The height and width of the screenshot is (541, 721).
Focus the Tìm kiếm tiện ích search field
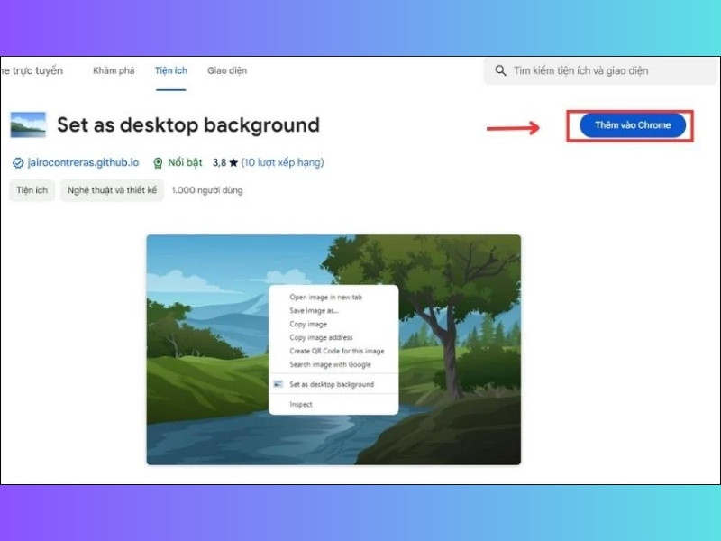tap(600, 70)
